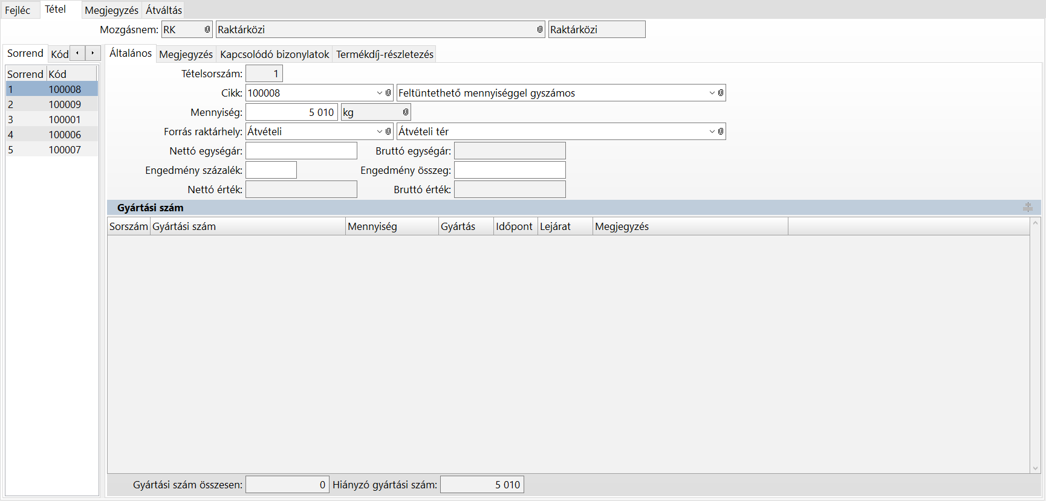The width and height of the screenshot is (1046, 501).
Task: Click the Hiányzó gyártási szám field
Action: point(482,485)
